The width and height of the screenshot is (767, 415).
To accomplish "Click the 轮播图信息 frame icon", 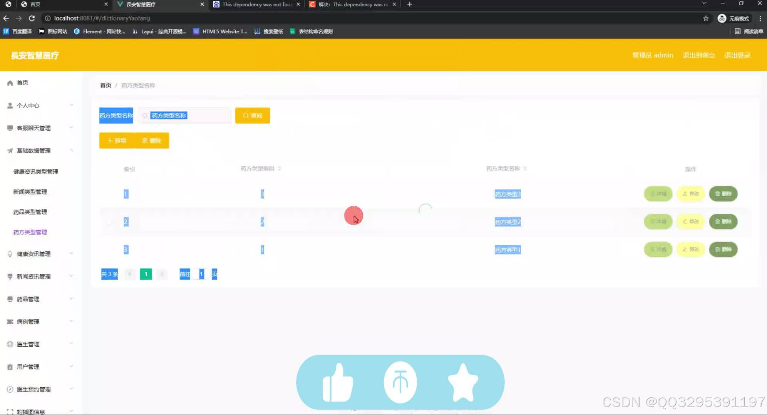I will pyautogui.click(x=10, y=412).
